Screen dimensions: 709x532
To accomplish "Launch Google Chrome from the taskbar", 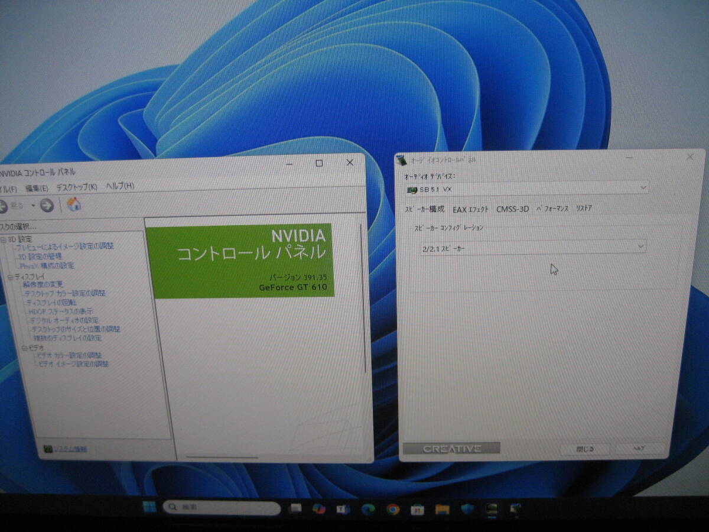I will click(392, 509).
